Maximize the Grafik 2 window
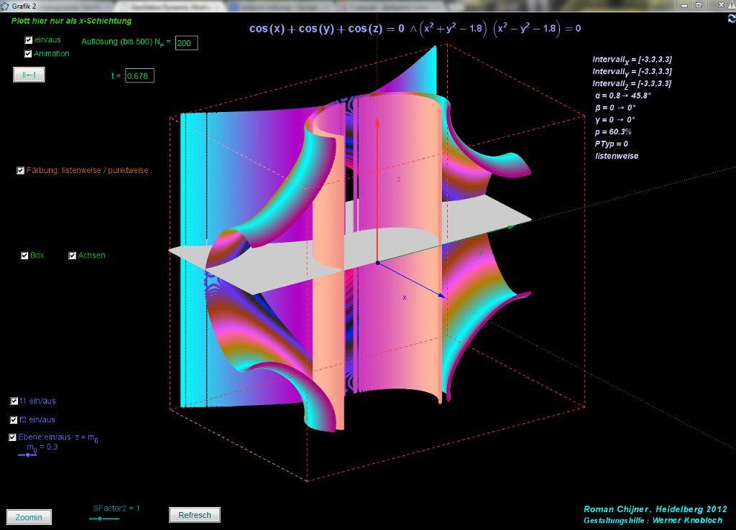 point(699,5)
